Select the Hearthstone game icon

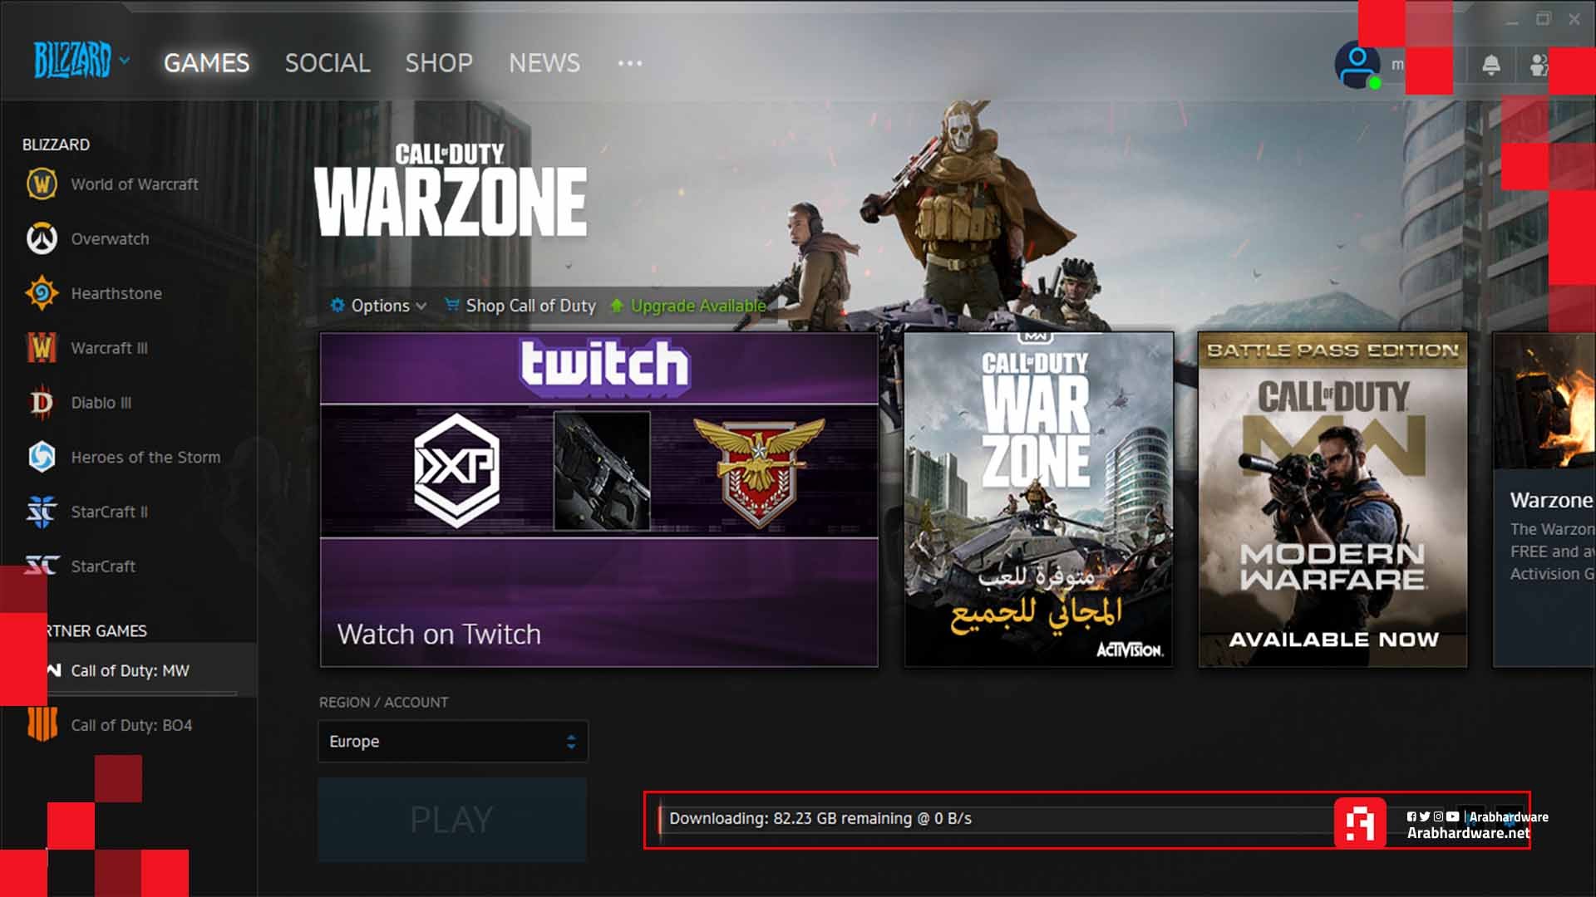tap(42, 293)
